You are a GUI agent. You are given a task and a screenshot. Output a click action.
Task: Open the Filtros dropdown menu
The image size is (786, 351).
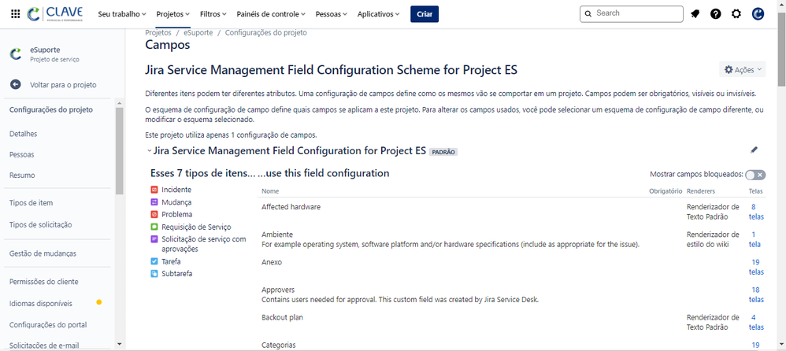pyautogui.click(x=213, y=14)
